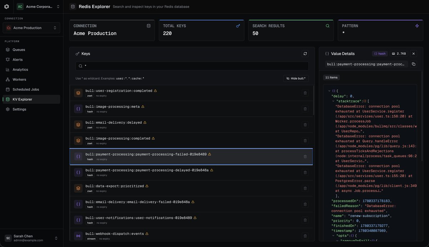
Task: Collapse the stacktrace array
Action: click(334, 101)
